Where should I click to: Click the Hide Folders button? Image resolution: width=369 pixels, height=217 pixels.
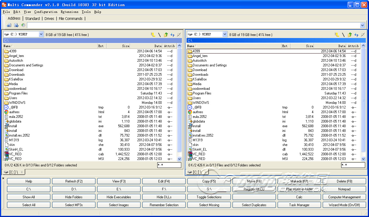74,197
